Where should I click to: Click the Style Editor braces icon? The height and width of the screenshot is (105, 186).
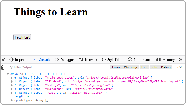103,59
